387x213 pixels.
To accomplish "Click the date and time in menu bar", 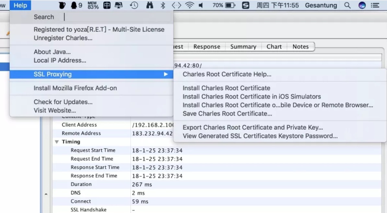I will click(278, 5).
